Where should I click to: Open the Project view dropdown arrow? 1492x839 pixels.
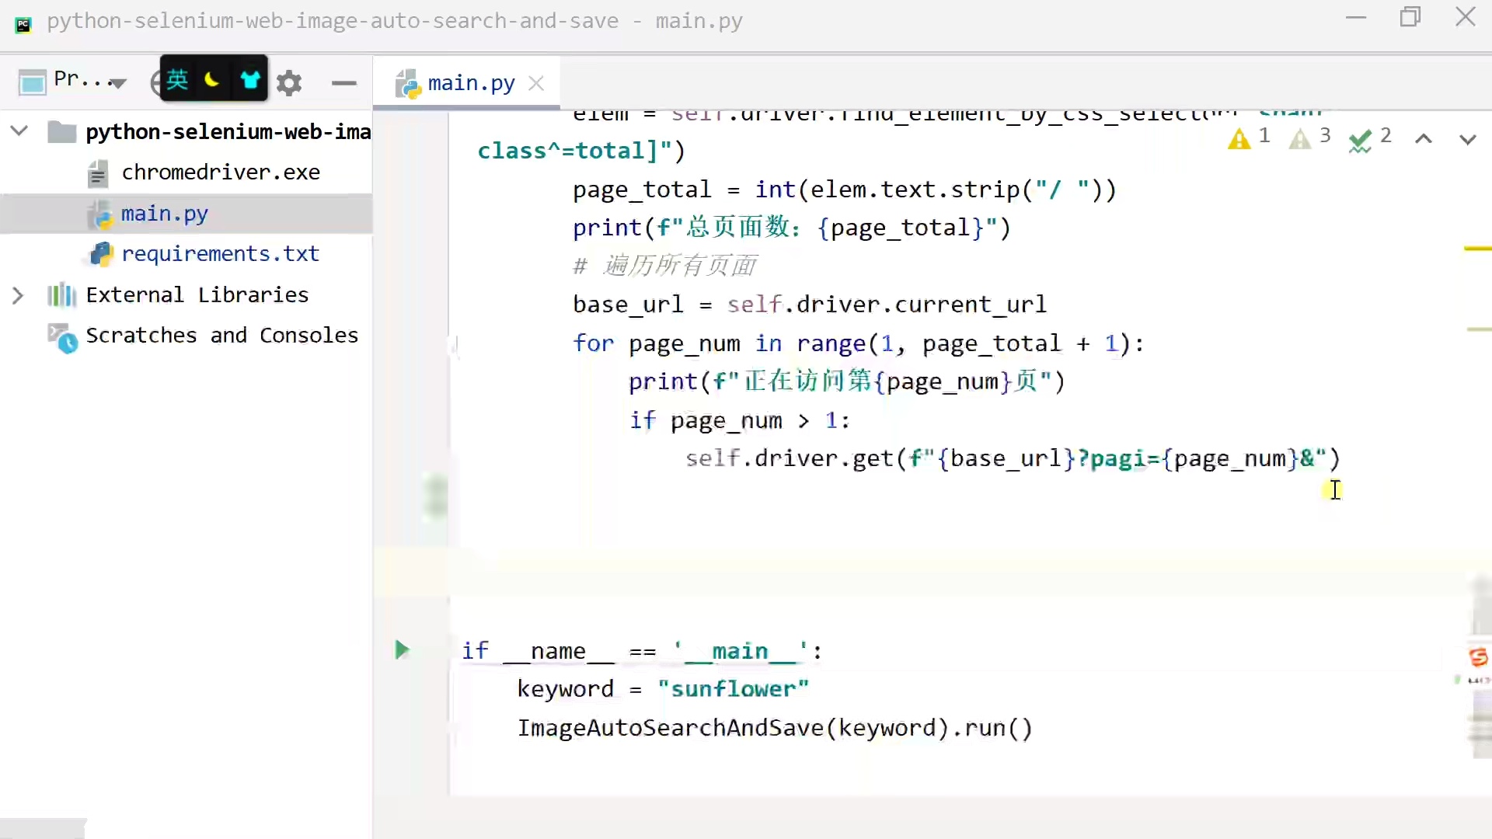tap(117, 84)
